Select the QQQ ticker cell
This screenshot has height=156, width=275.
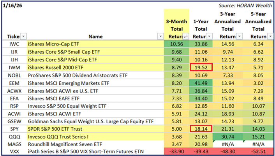click(x=14, y=137)
